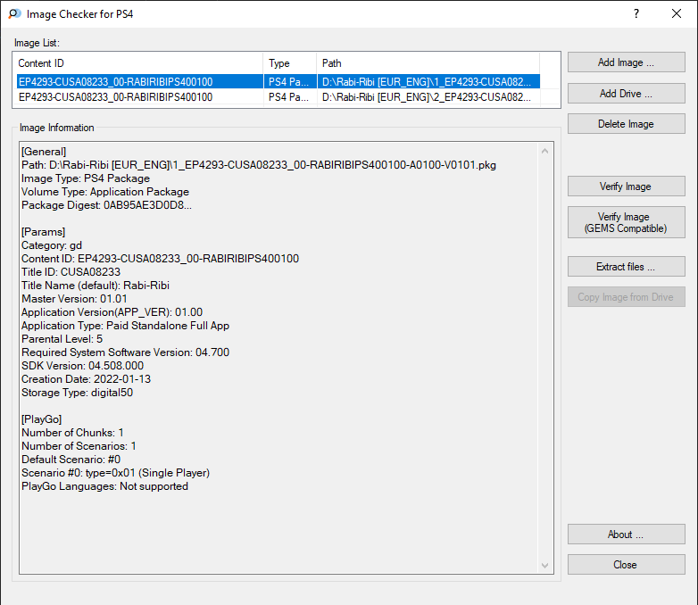Click the Content ID line in the Params section
The width and height of the screenshot is (698, 605).
(161, 259)
